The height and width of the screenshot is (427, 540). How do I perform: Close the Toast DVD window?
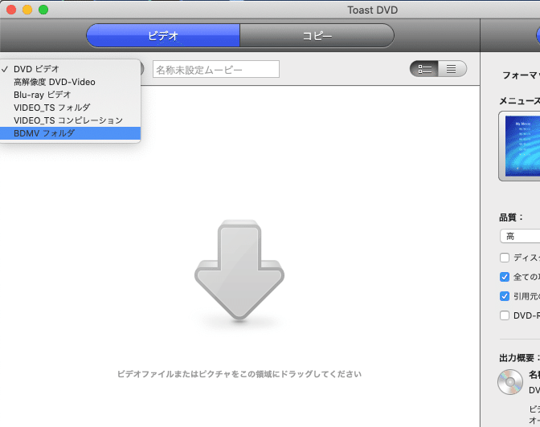(x=11, y=10)
